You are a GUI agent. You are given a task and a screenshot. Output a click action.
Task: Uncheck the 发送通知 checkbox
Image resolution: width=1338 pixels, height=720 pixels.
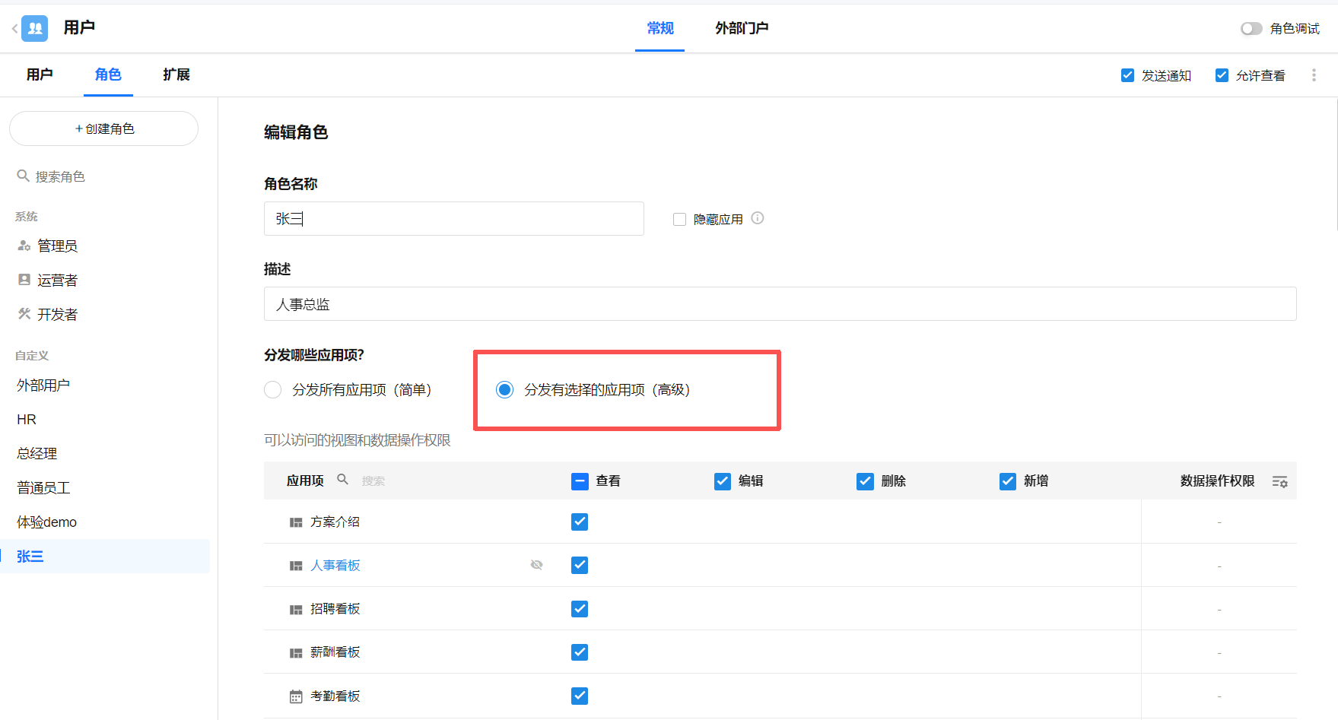point(1127,75)
